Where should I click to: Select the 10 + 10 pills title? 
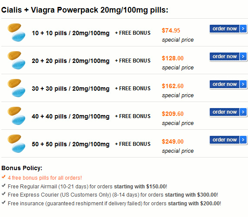70,33
